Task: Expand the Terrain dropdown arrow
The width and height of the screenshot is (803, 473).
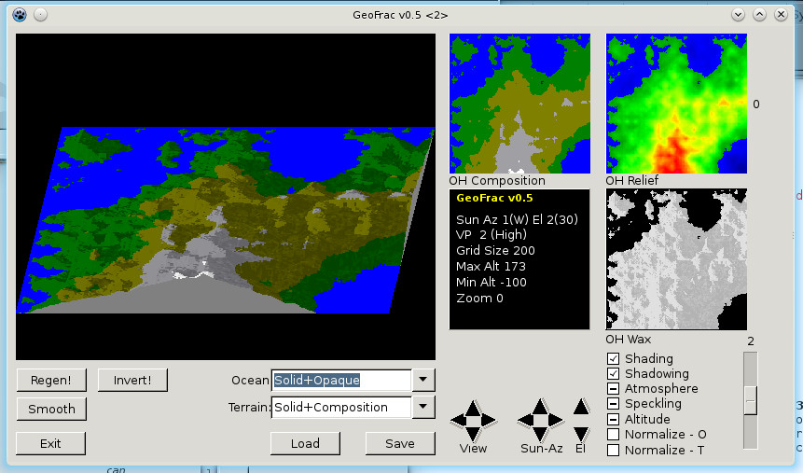Action: (423, 407)
